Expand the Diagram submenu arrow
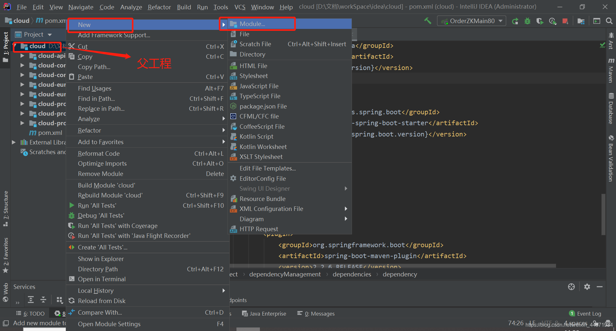The height and width of the screenshot is (331, 616). (346, 219)
